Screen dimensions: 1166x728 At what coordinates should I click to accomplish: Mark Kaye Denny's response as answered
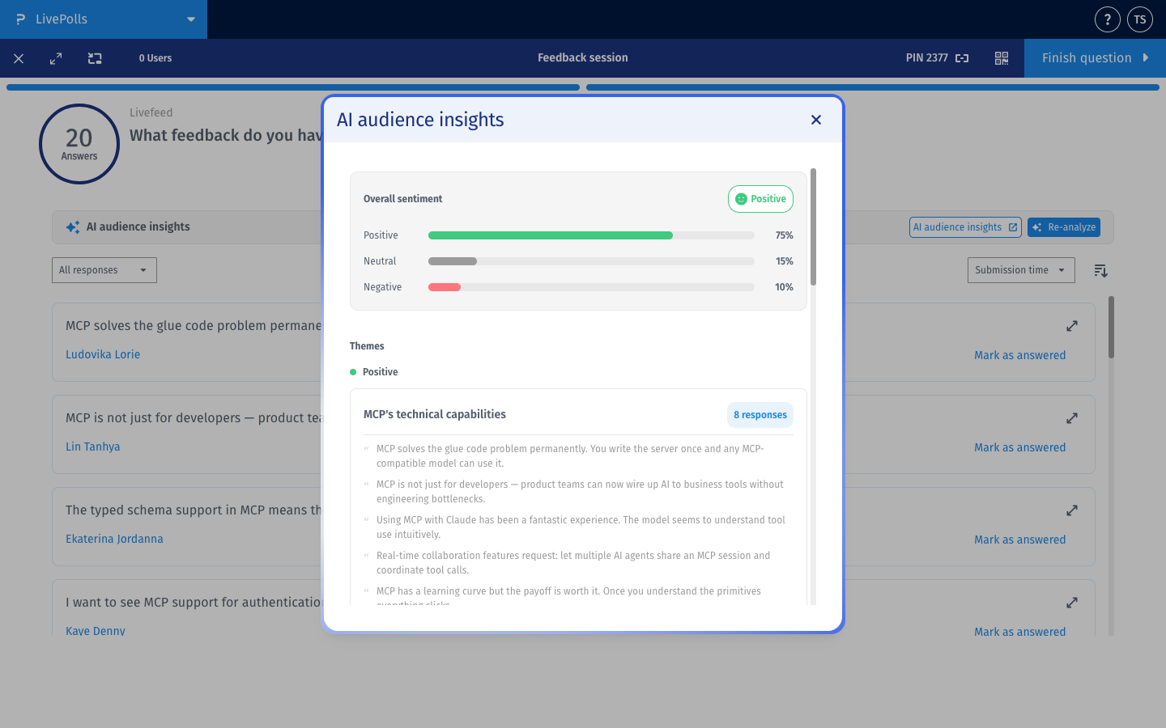click(1019, 632)
